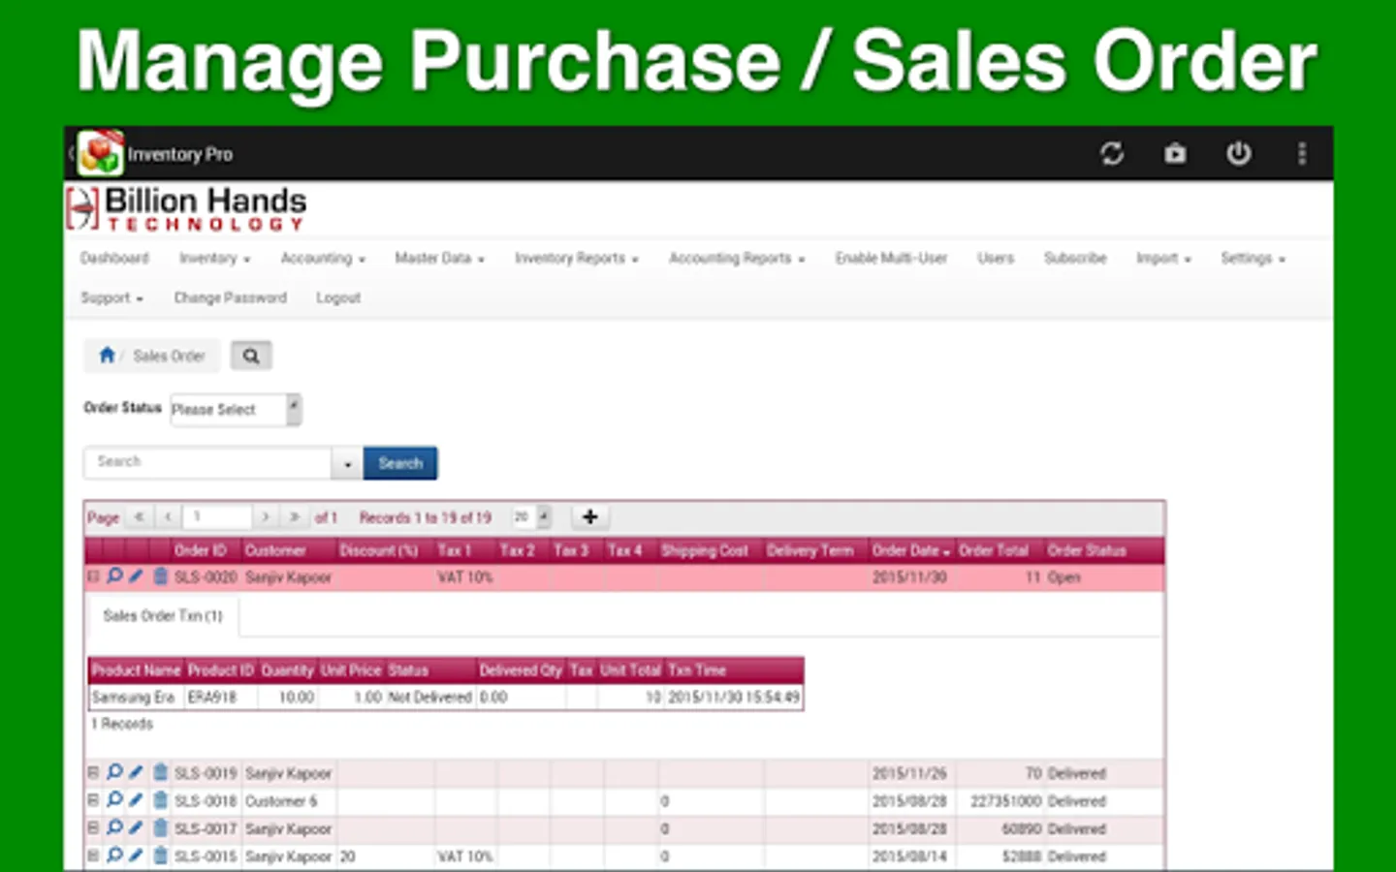1396x872 pixels.
Task: Open the Accounting menu
Action: (323, 258)
